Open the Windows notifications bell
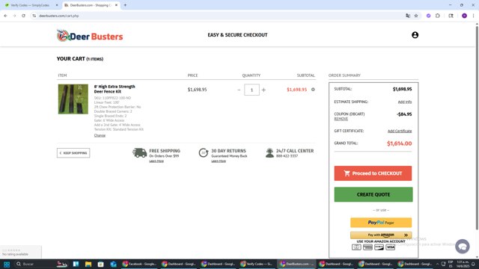Image resolution: width=479 pixels, height=269 pixels. pos(473,264)
